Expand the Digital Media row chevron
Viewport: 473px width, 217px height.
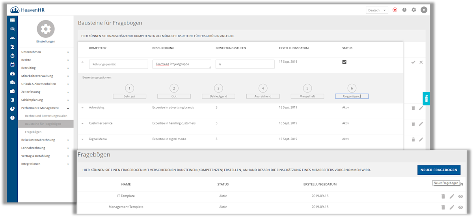tap(83, 139)
